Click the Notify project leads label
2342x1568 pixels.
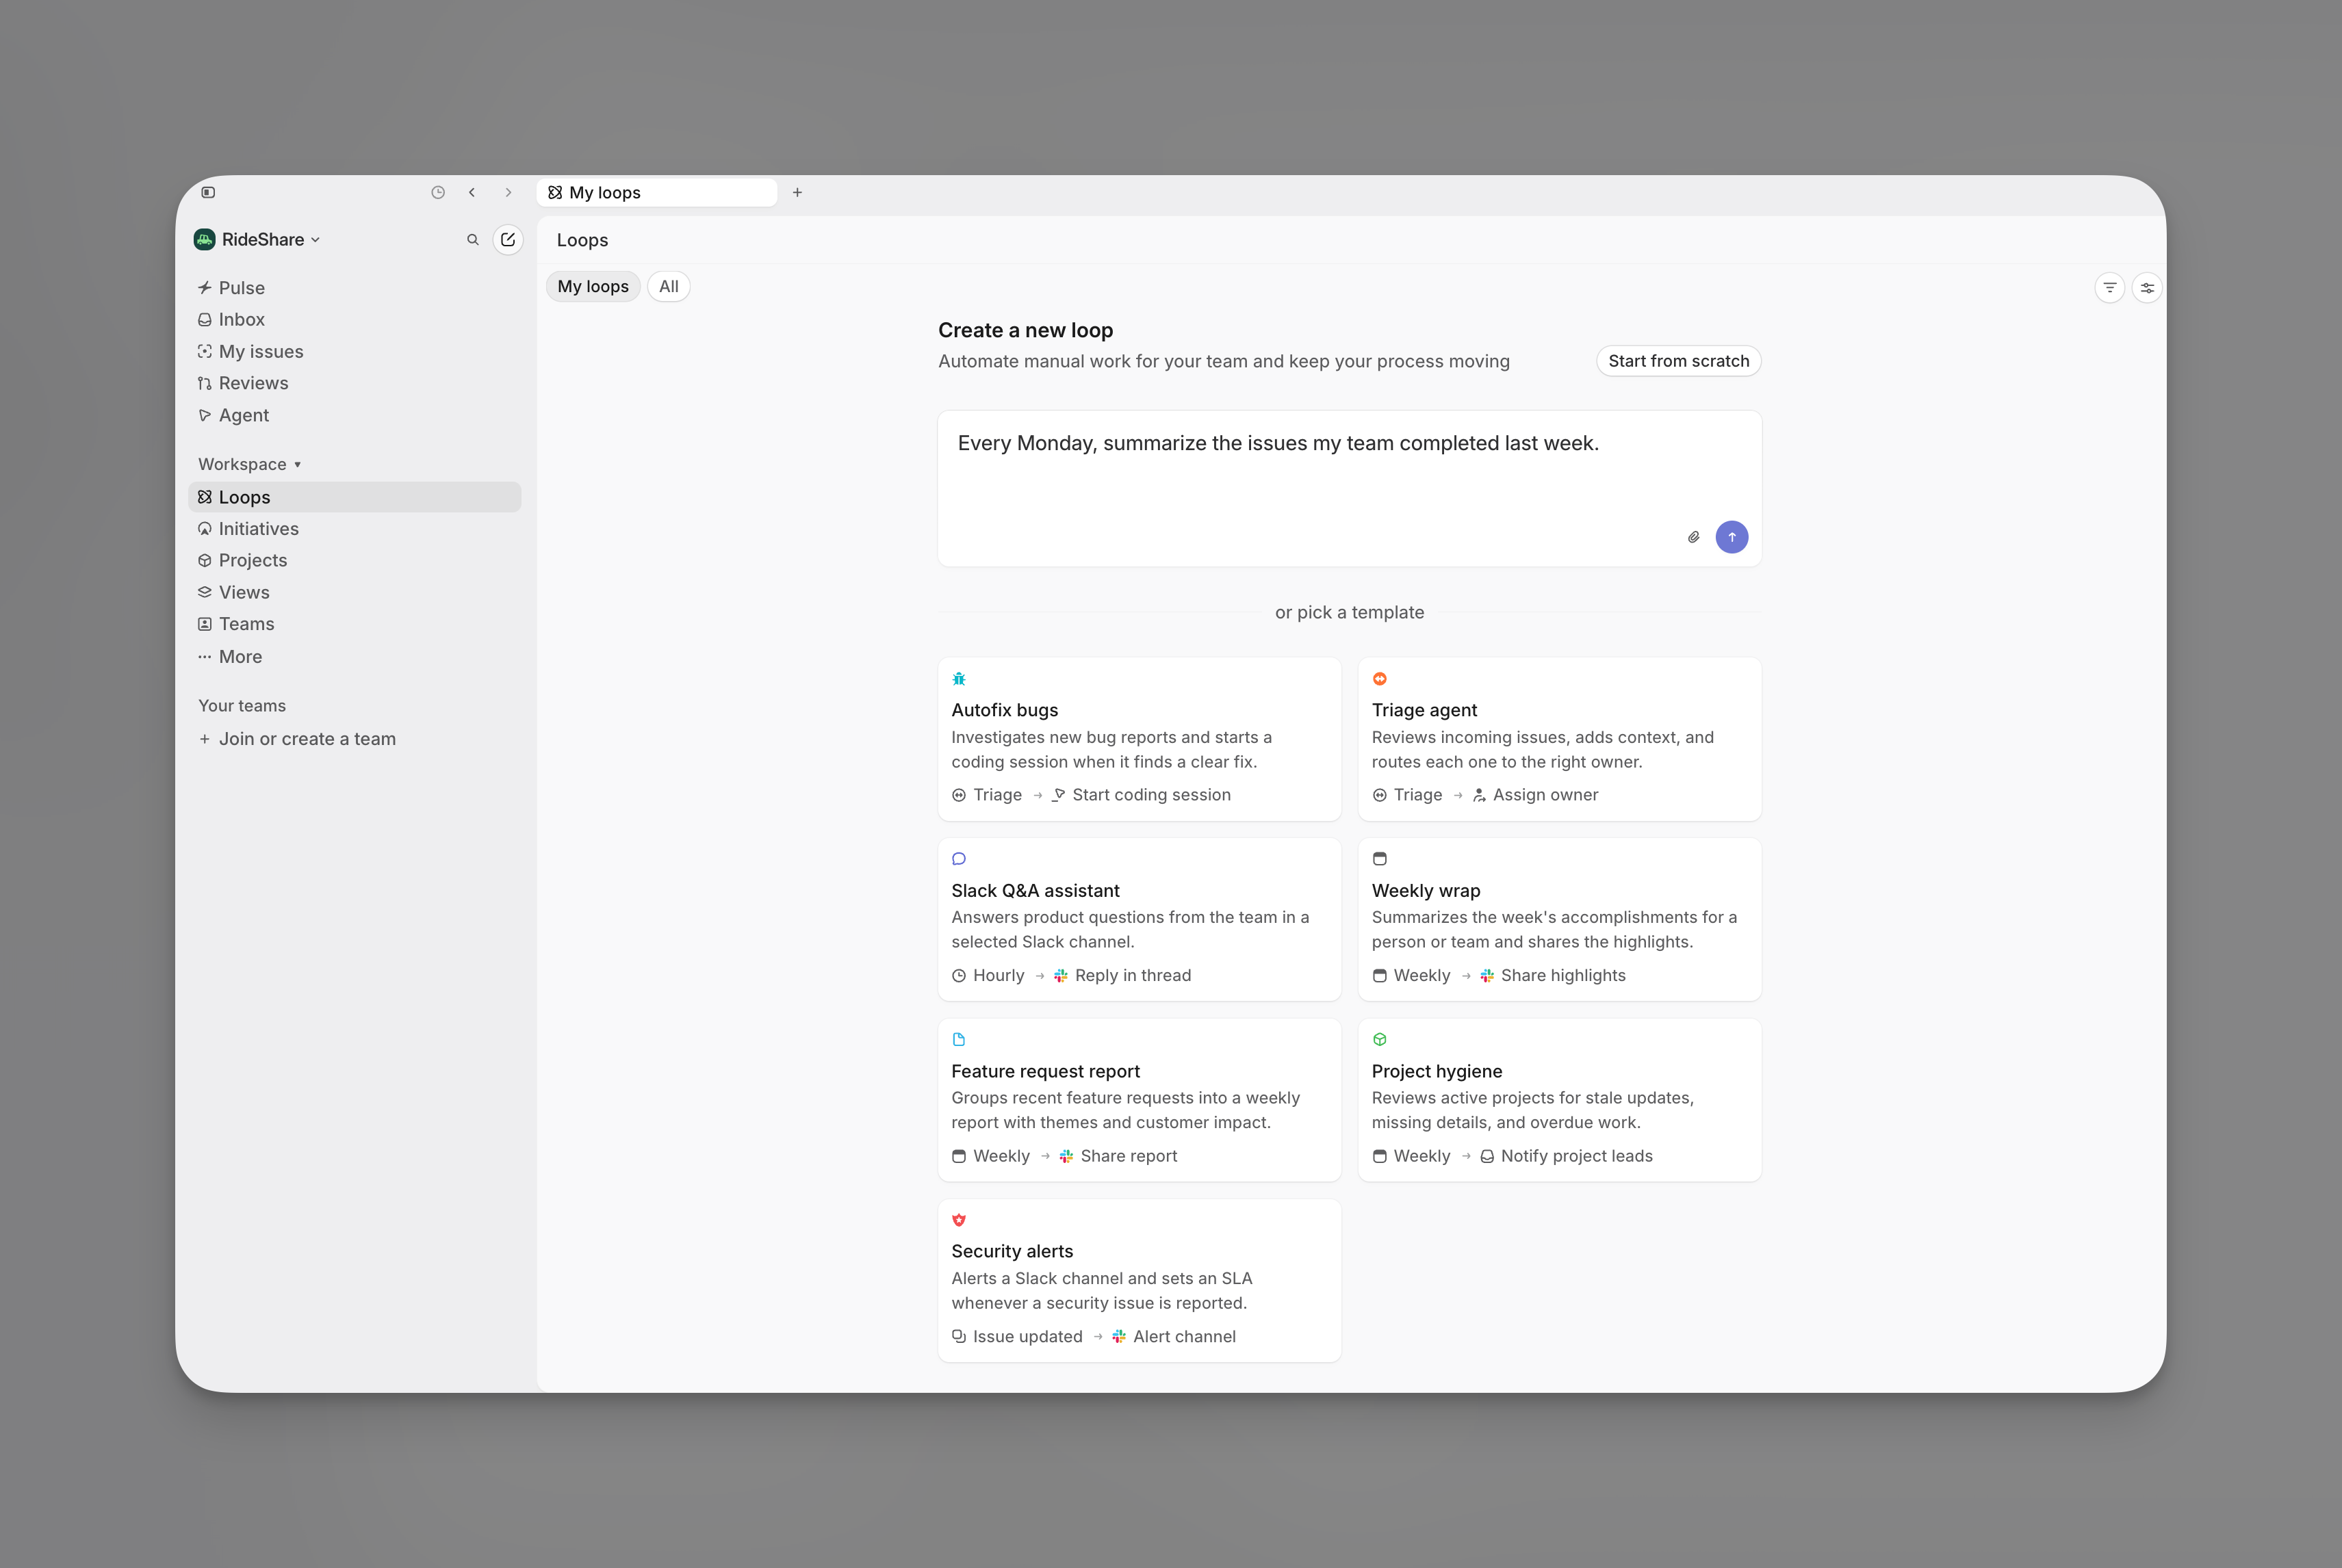tap(1577, 1156)
